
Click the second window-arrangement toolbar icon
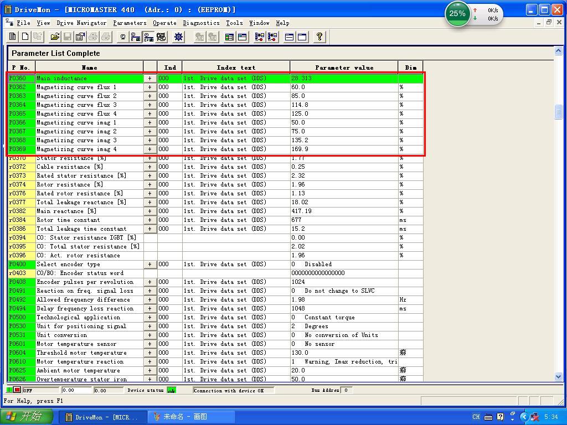tap(302, 37)
